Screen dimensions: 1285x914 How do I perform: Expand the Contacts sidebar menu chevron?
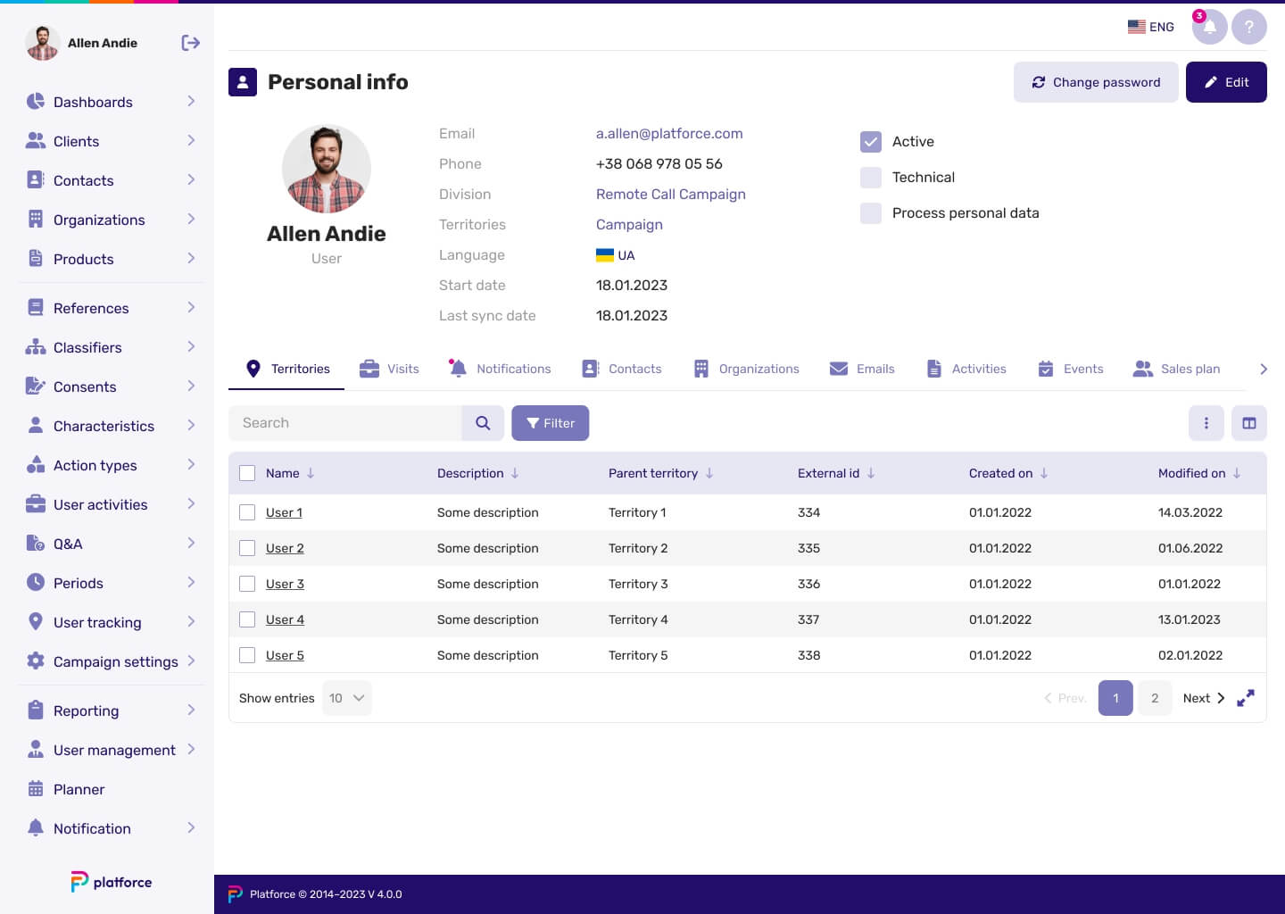click(x=191, y=179)
